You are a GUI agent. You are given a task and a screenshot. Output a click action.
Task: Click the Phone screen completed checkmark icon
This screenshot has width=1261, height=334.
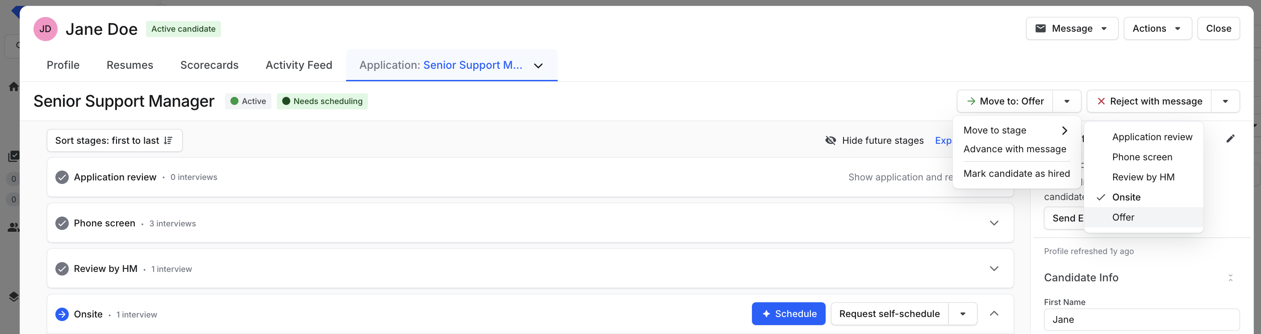(x=62, y=223)
